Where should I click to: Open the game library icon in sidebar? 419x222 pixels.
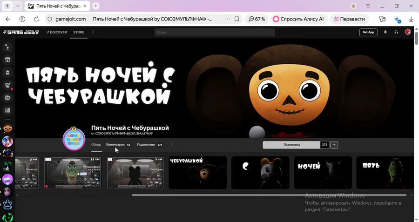tap(7, 110)
